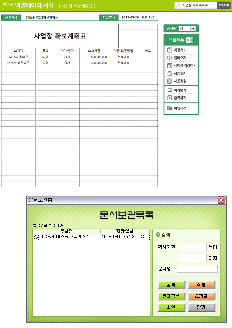Click the saved date 2012-10-08 오전 9:08:22
The height and width of the screenshot is (328, 232).
123,237
